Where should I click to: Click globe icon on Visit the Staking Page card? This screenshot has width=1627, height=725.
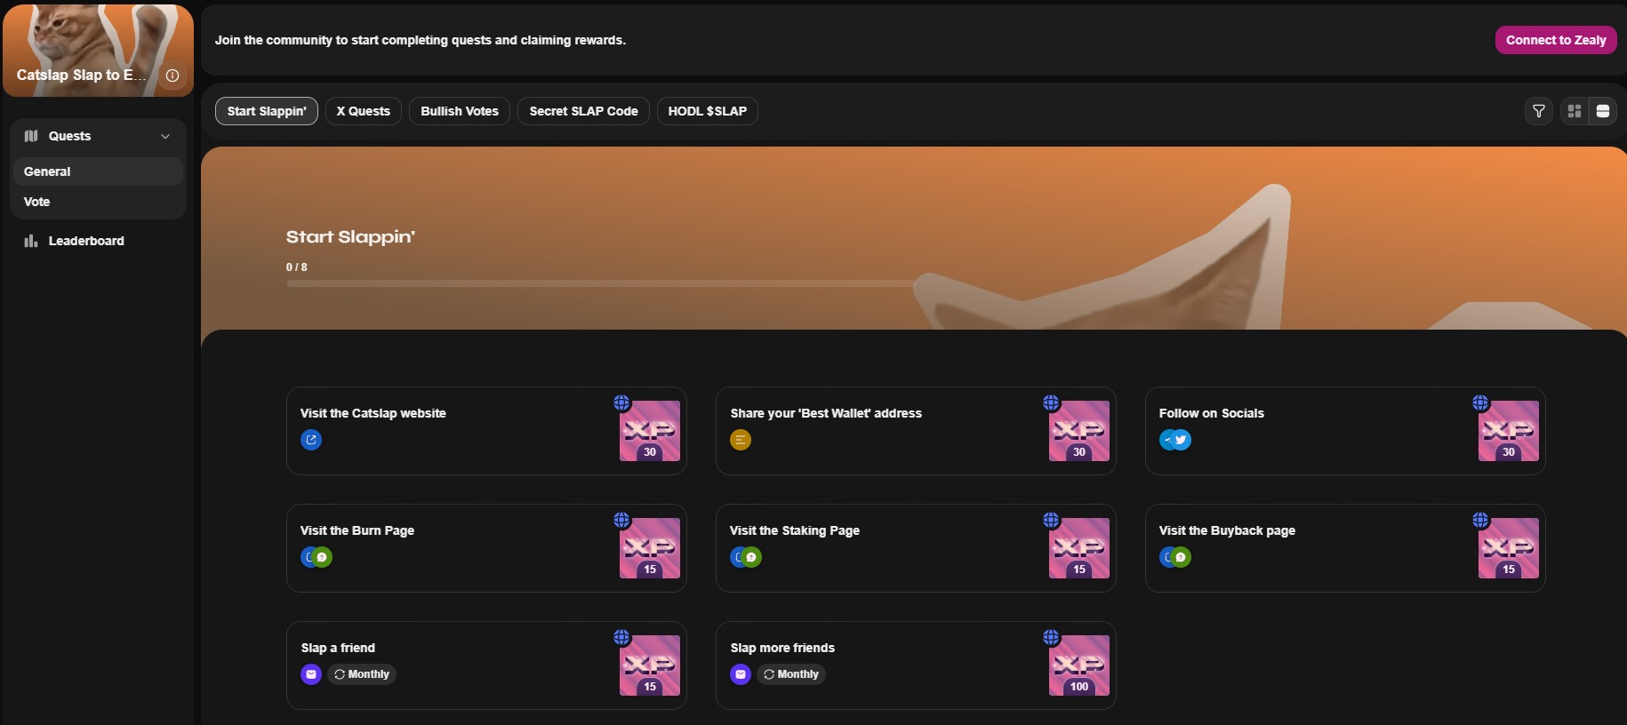click(1051, 520)
